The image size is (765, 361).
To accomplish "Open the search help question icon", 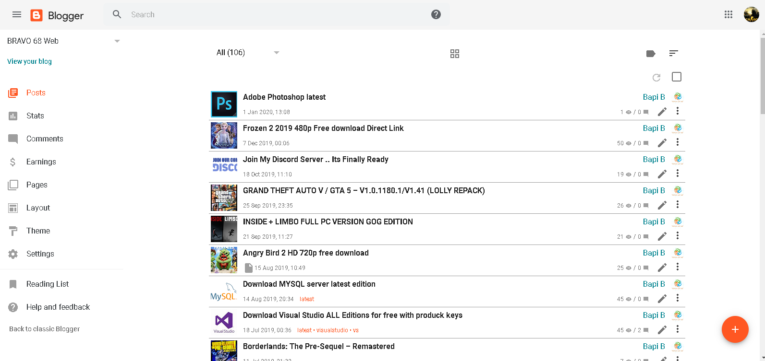I will (436, 14).
